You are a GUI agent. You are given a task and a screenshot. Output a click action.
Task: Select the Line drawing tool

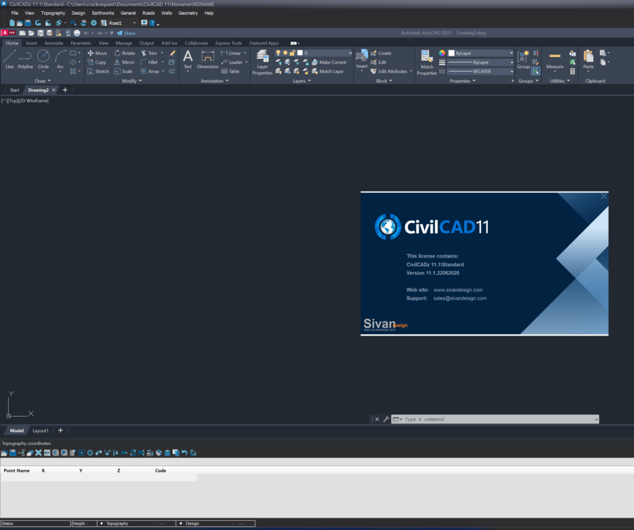point(10,59)
